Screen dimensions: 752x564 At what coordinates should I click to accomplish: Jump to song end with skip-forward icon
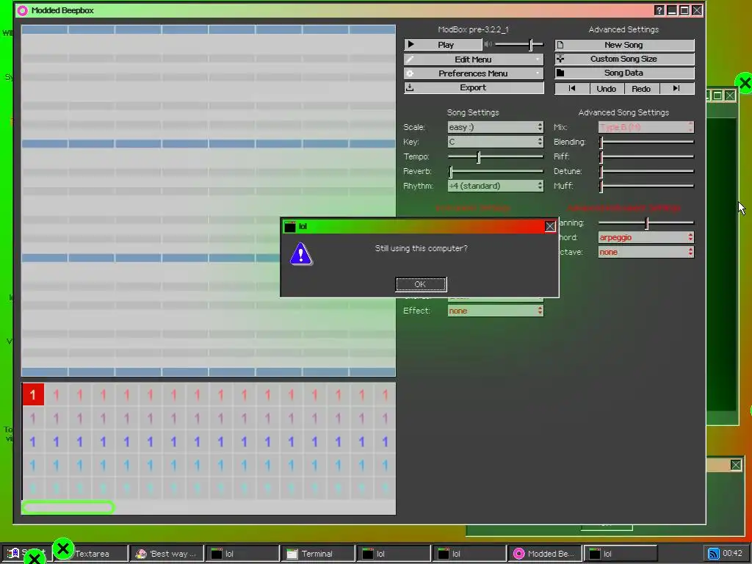[676, 88]
